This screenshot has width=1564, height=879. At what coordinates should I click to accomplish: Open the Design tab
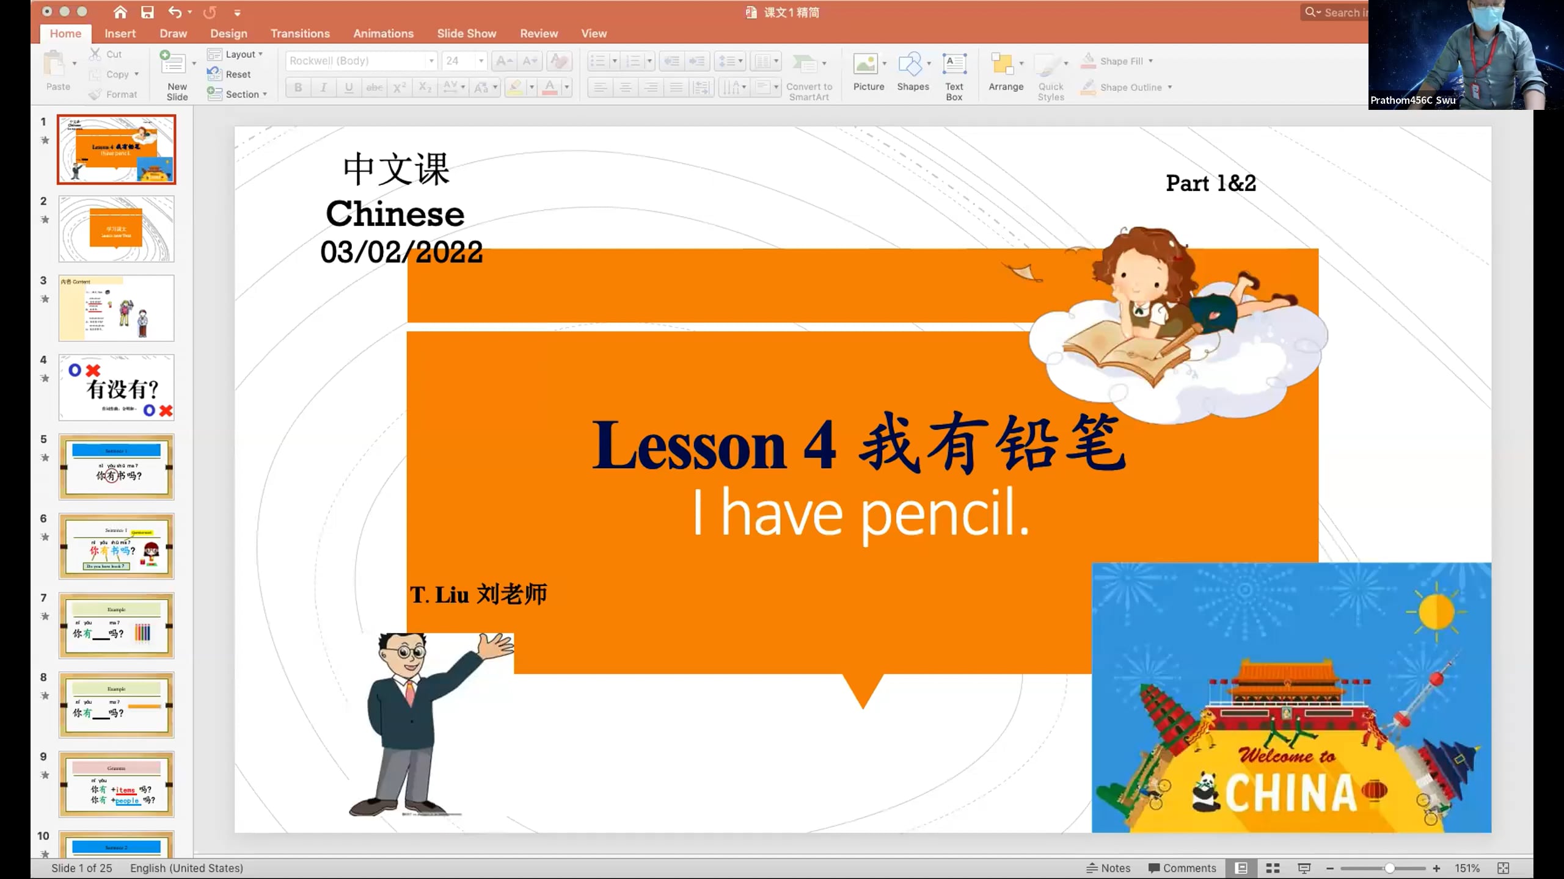pos(228,34)
